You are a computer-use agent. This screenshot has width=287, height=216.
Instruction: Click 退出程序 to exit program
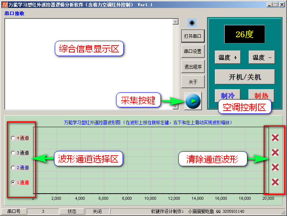pyautogui.click(x=193, y=67)
